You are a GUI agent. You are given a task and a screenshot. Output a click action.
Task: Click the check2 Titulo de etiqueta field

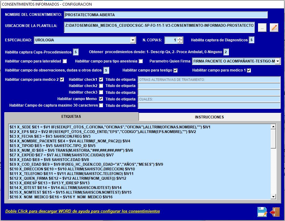click(x=209, y=86)
